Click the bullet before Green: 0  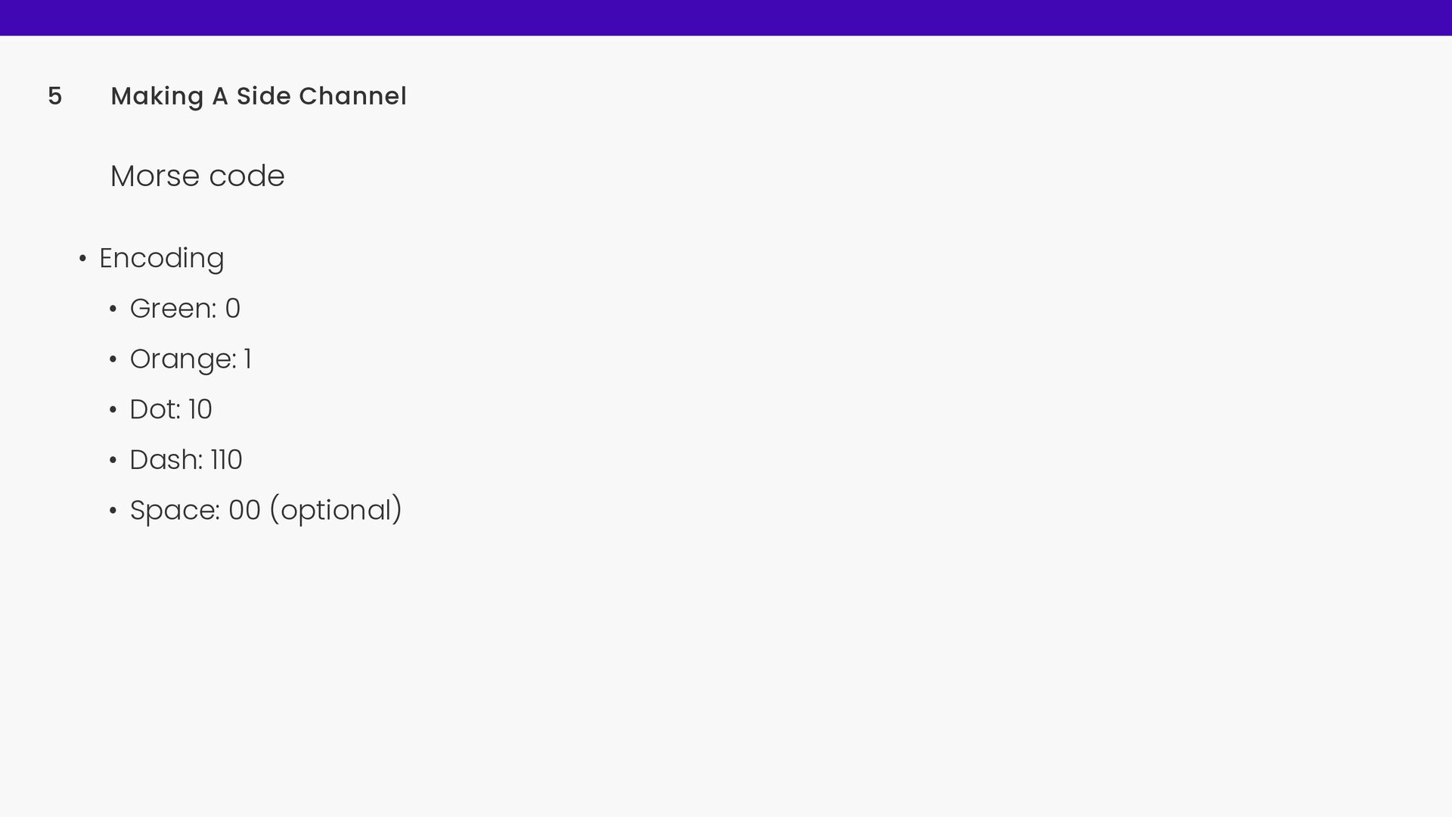(113, 310)
